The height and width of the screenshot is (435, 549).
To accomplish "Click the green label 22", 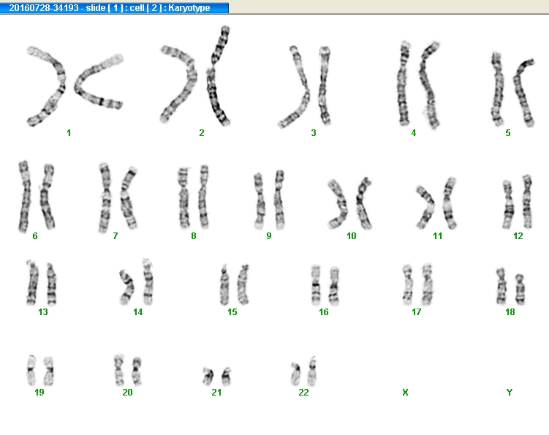I will click(303, 393).
